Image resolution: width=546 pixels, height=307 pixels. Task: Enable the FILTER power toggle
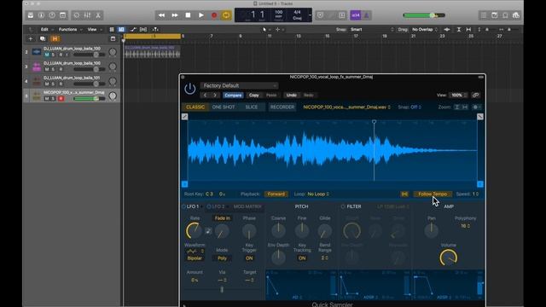point(343,206)
